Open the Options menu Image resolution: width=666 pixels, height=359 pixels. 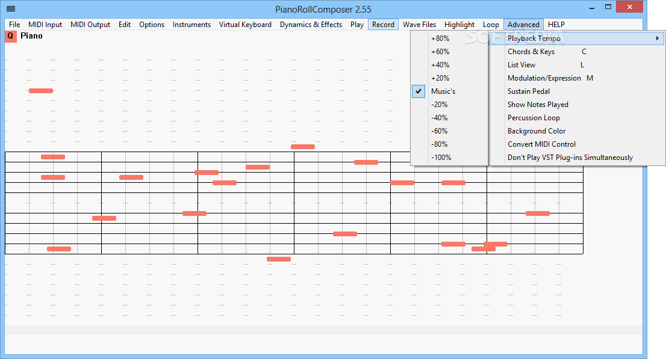click(x=152, y=25)
